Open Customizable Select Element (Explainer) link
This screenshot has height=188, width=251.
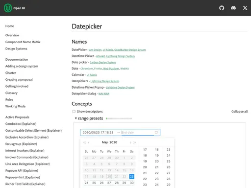coord(33,130)
